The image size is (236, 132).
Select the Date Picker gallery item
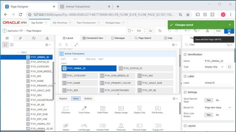pyautogui.click(x=103, y=110)
